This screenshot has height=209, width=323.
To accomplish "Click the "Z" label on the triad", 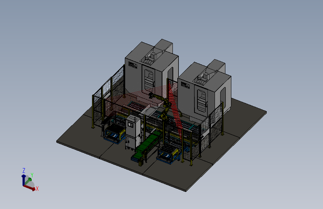I will point(24,171).
